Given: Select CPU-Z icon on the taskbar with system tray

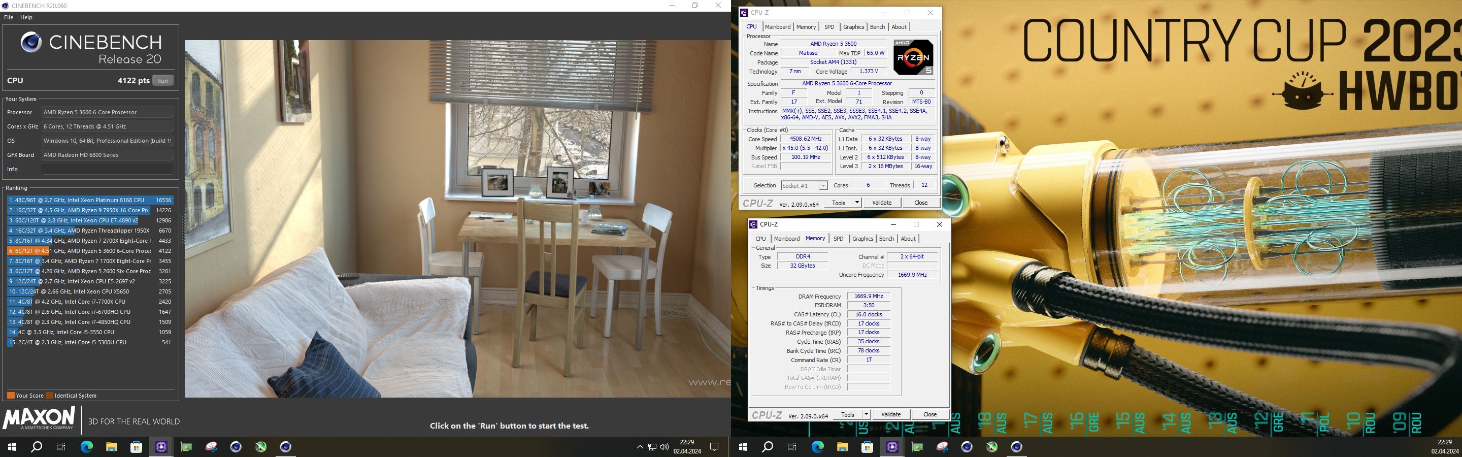Looking at the screenshot, I should (x=161, y=447).
